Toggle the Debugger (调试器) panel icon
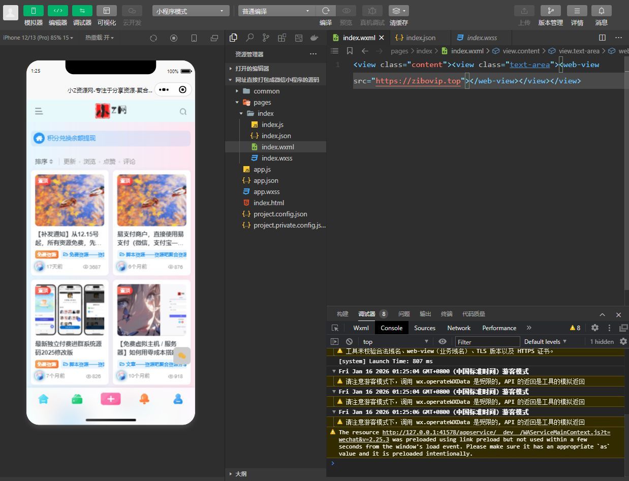This screenshot has width=629, height=481. pos(82,11)
